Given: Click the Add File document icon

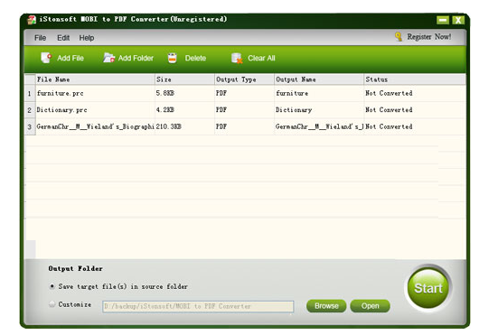Looking at the screenshot, I should pyautogui.click(x=46, y=58).
